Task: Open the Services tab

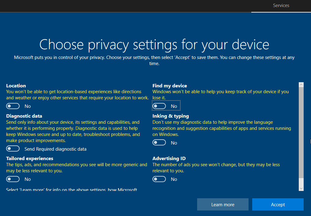Action: pos(281,6)
